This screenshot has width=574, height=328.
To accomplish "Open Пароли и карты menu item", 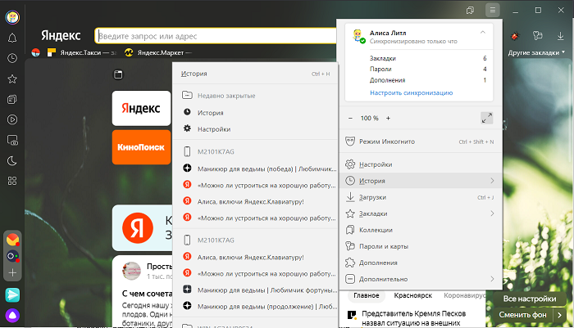I will pyautogui.click(x=420, y=246).
